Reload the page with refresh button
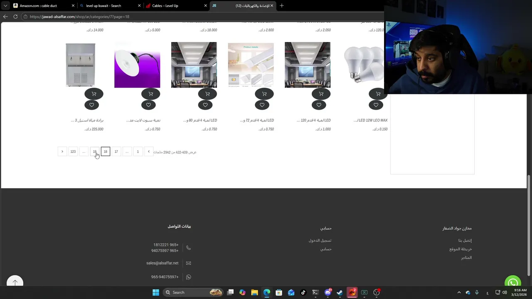 click(x=15, y=17)
